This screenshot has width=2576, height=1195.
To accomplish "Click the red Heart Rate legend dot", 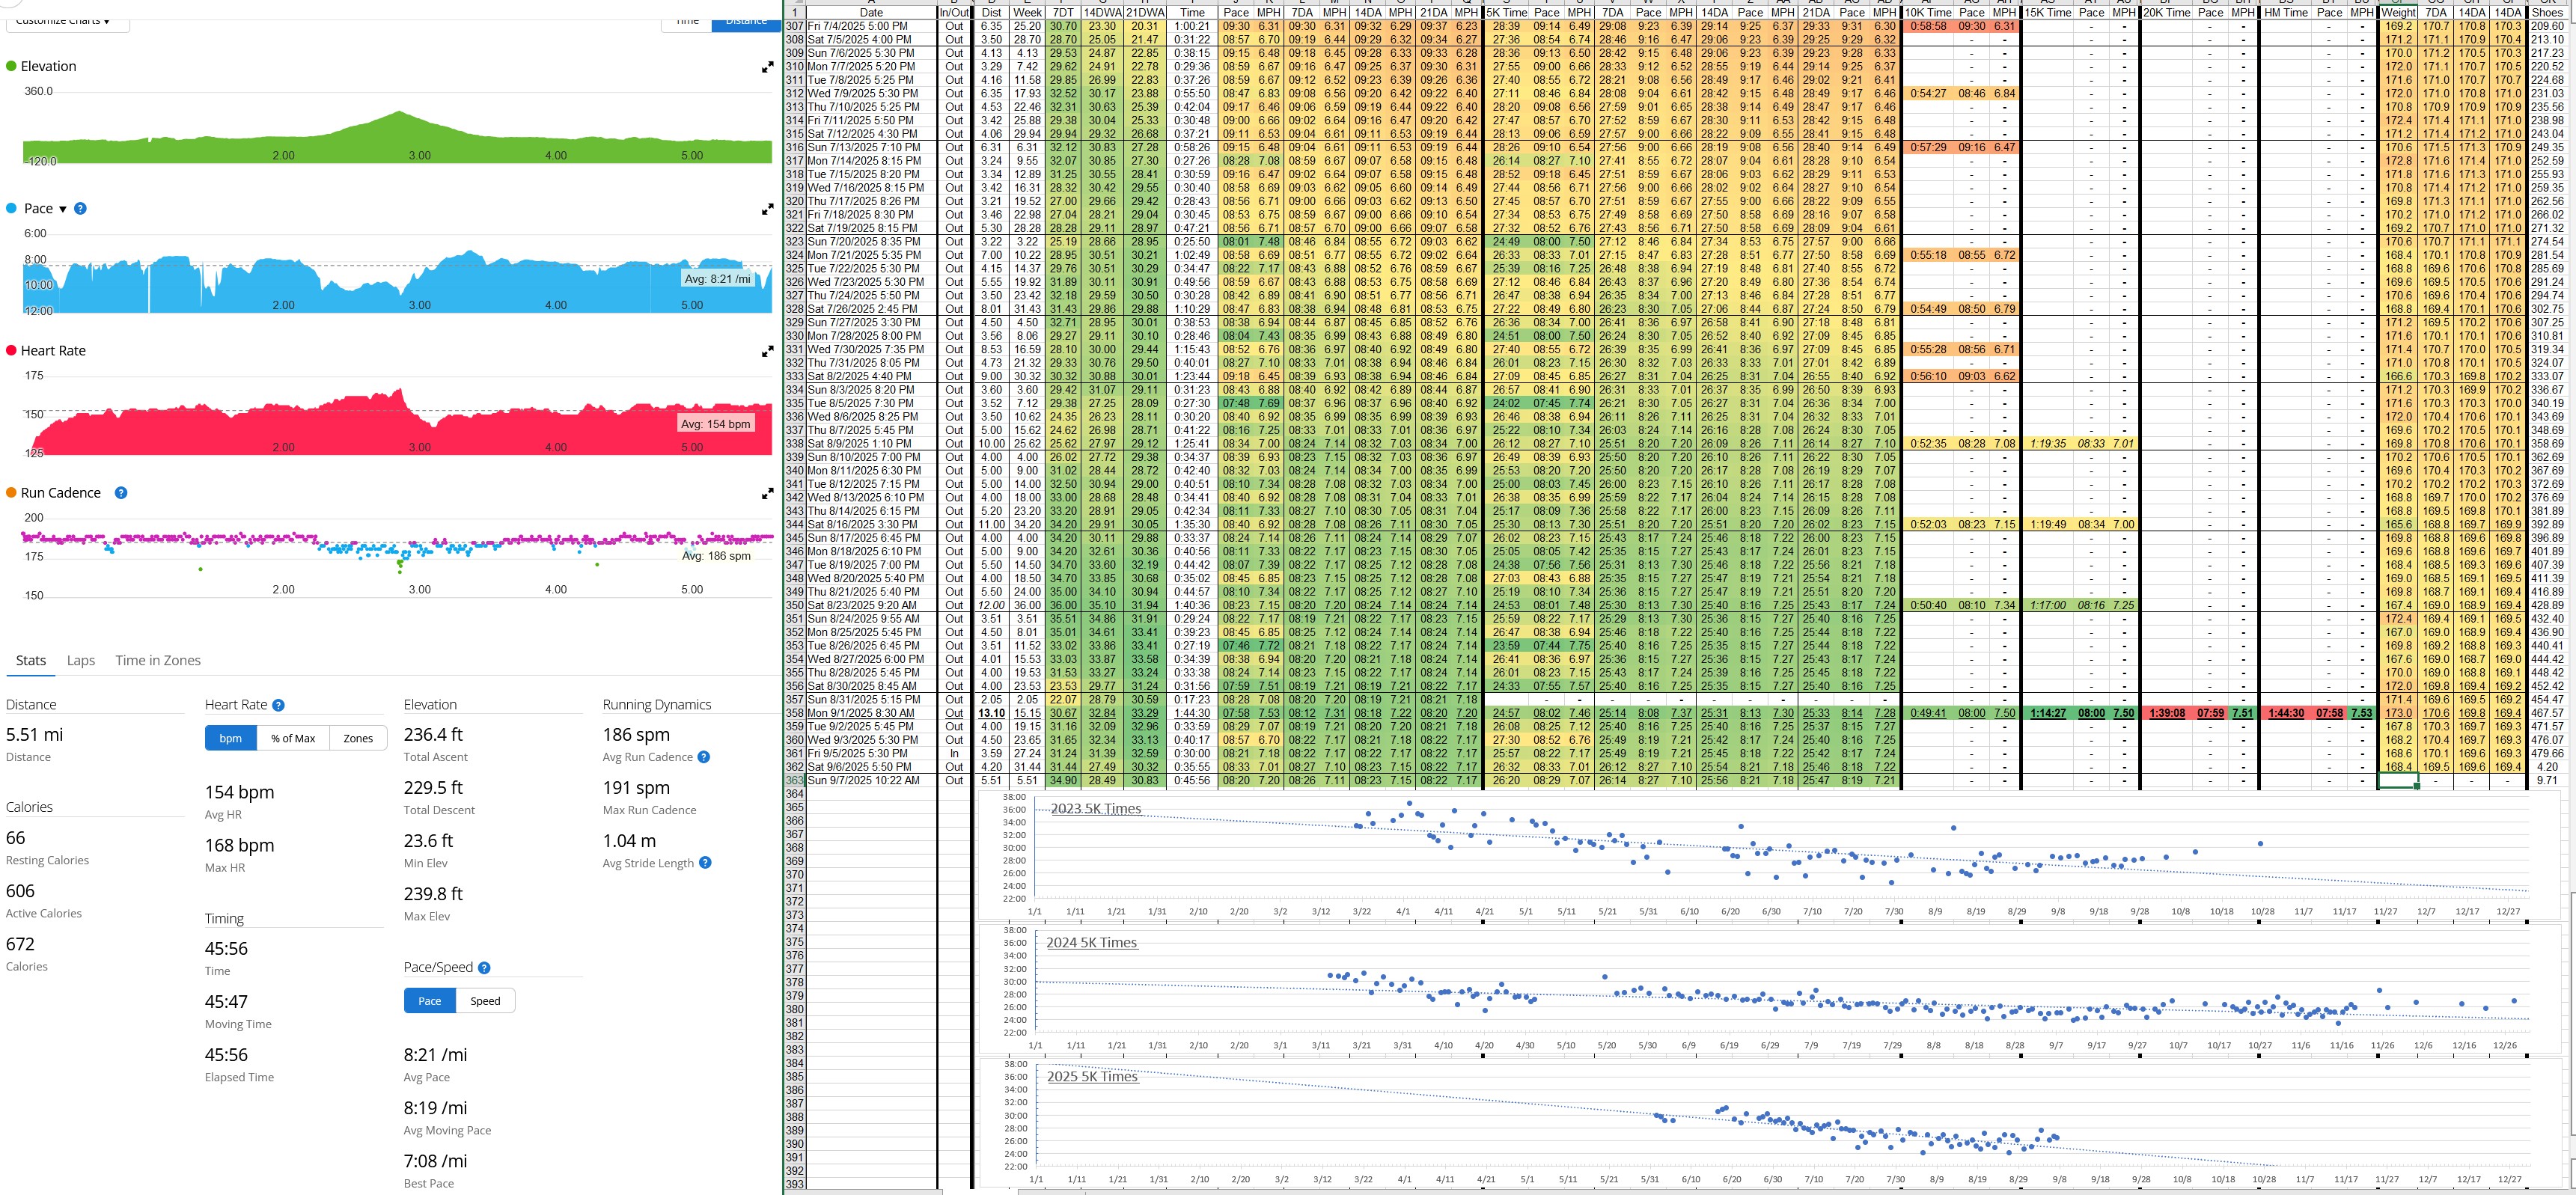I will (11, 350).
